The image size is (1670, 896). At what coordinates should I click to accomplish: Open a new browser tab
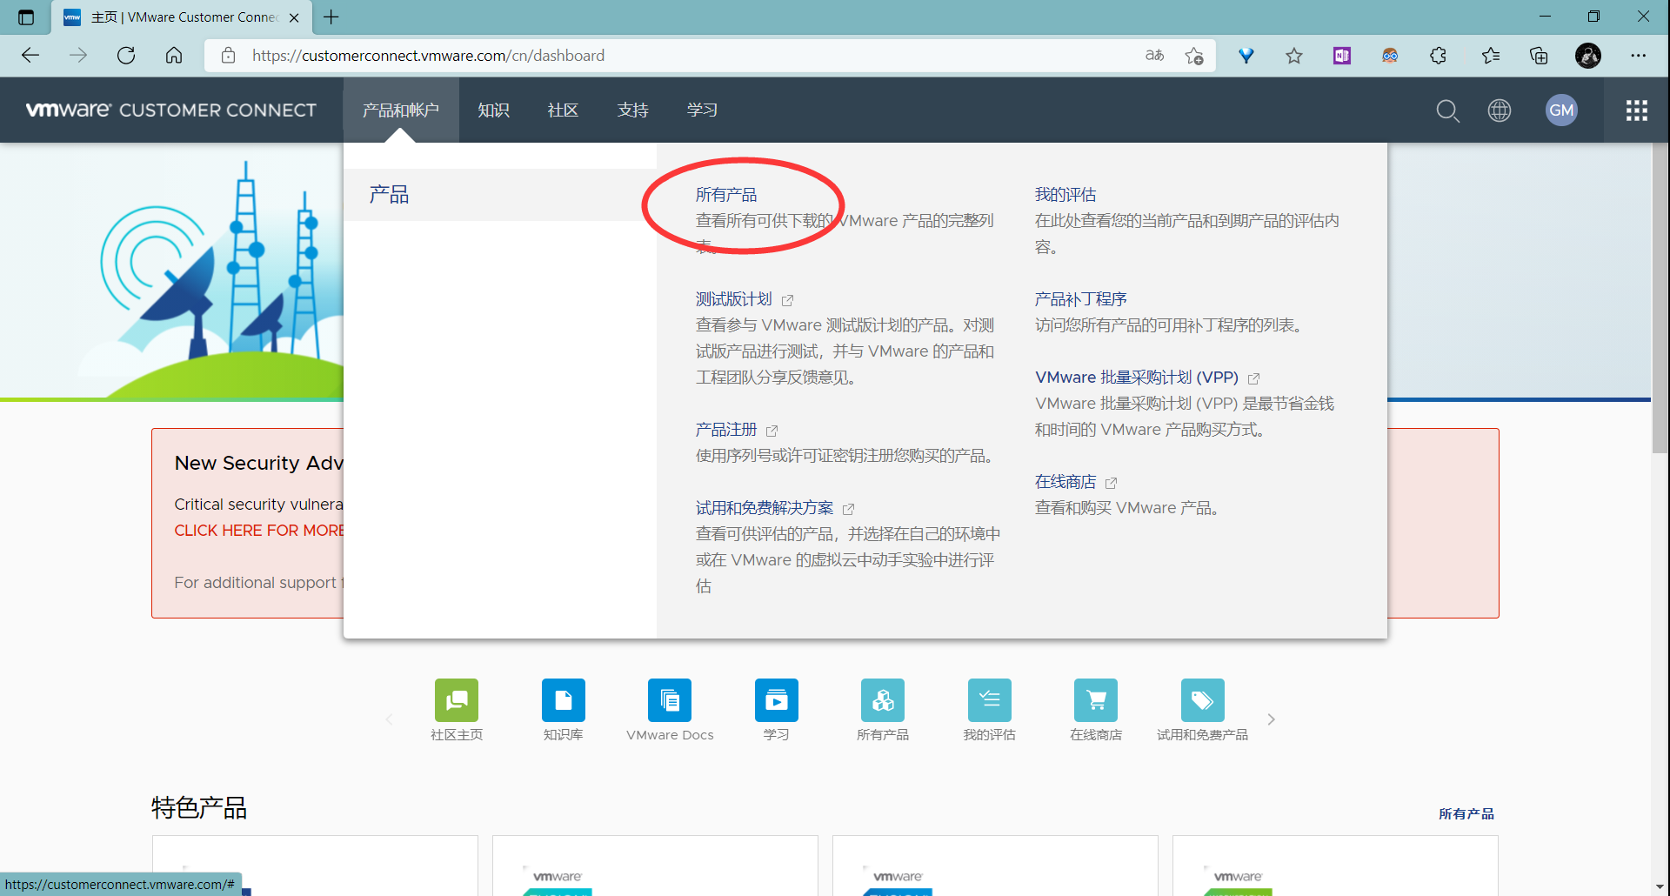(x=331, y=17)
